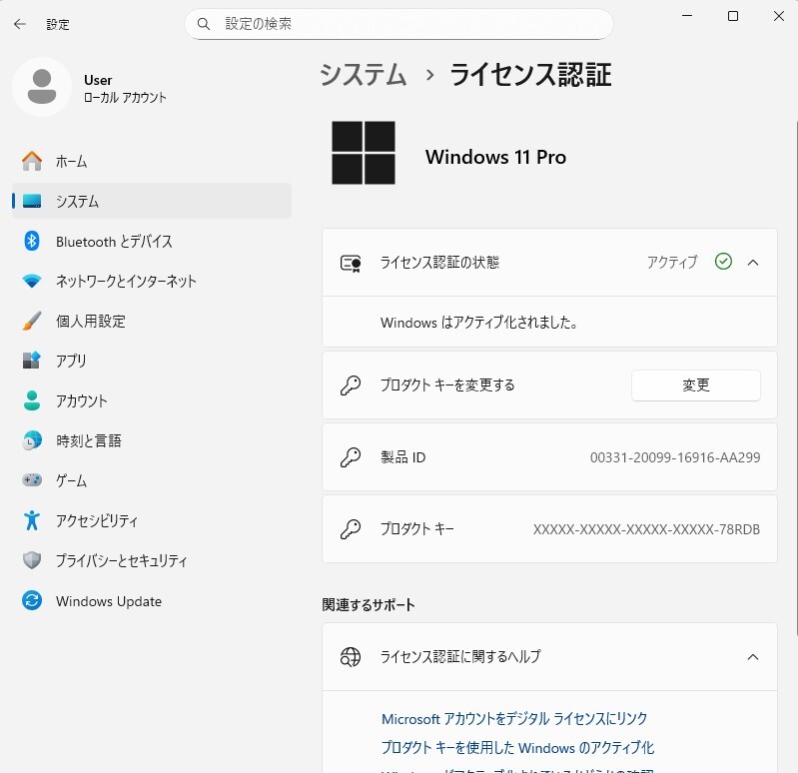Click the Accessibility figure icon

[x=32, y=520]
